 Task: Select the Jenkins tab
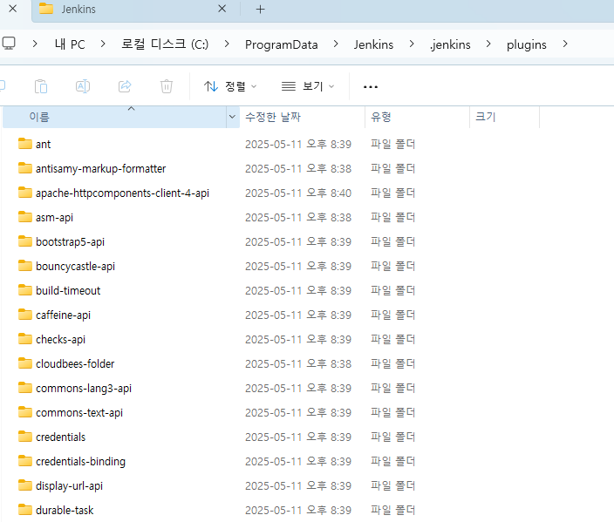[135, 10]
